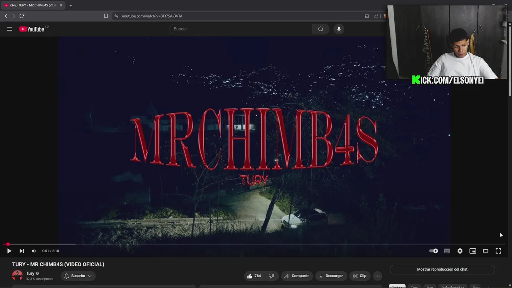Viewport: 512px width, 288px height.
Task: Click the address bar URL
Action: click(x=152, y=16)
